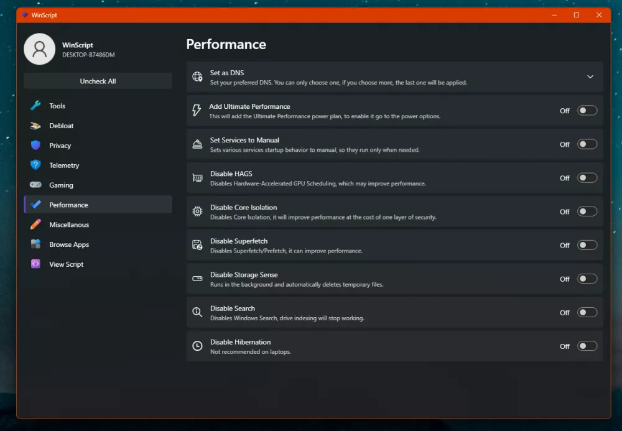
Task: Toggle Disable Hibernation on
Action: point(587,346)
